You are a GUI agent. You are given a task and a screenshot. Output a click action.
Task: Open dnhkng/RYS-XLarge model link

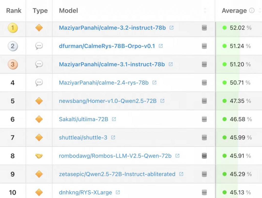click(x=85, y=192)
